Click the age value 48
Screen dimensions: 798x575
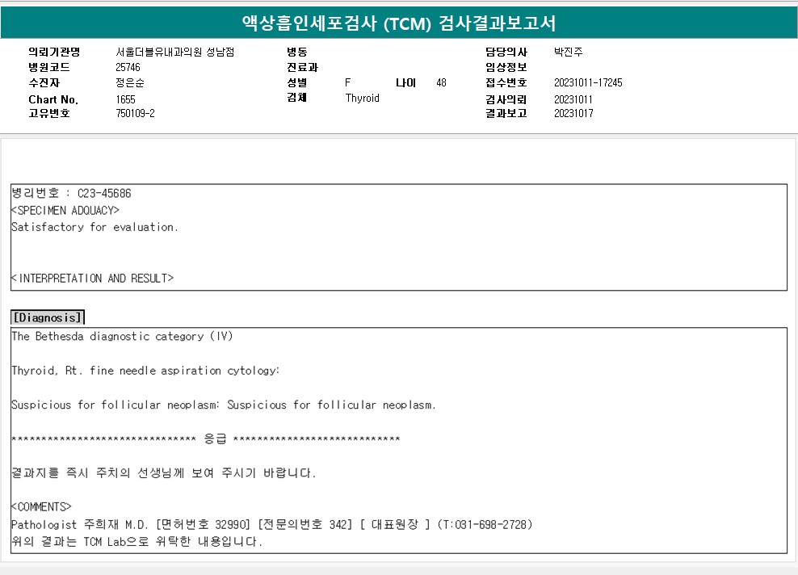coord(441,82)
